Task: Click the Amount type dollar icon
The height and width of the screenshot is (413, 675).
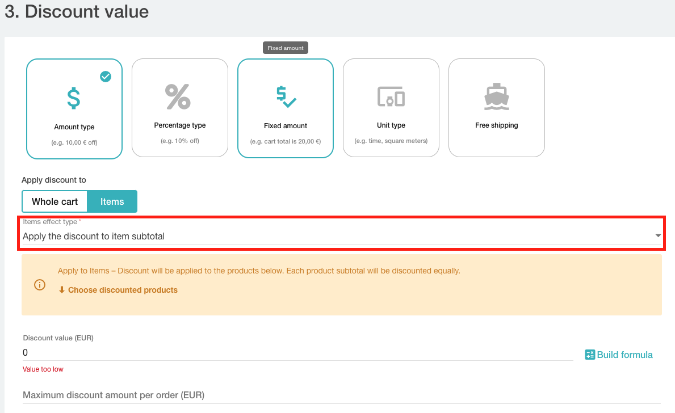Action: (x=74, y=97)
